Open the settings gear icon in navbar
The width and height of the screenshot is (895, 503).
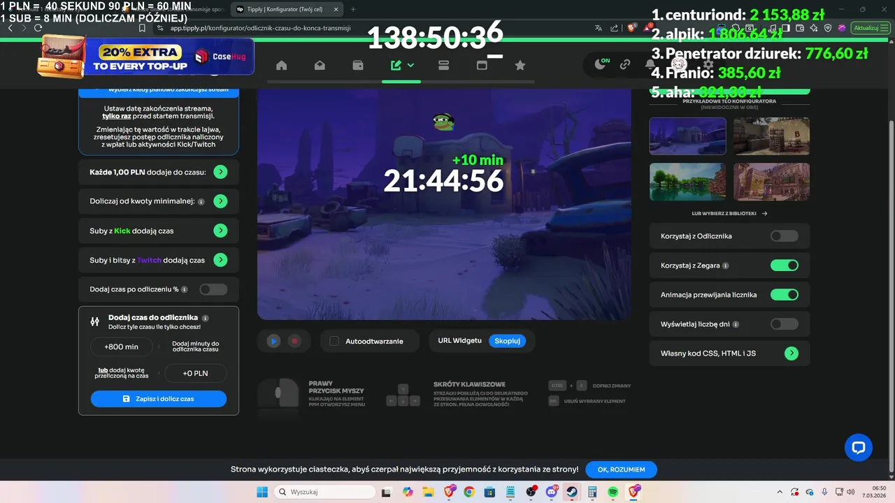point(708,64)
